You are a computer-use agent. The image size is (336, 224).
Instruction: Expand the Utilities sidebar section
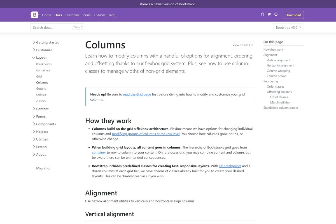[40, 139]
